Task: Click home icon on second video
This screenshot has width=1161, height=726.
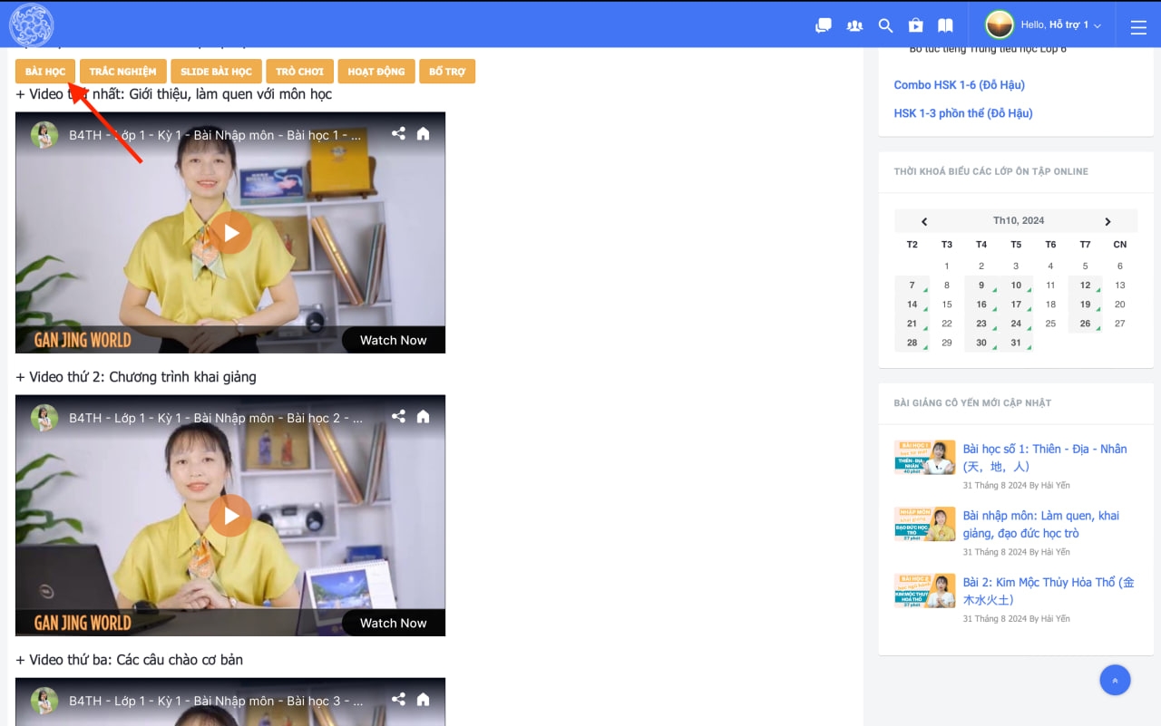Action: 423,417
